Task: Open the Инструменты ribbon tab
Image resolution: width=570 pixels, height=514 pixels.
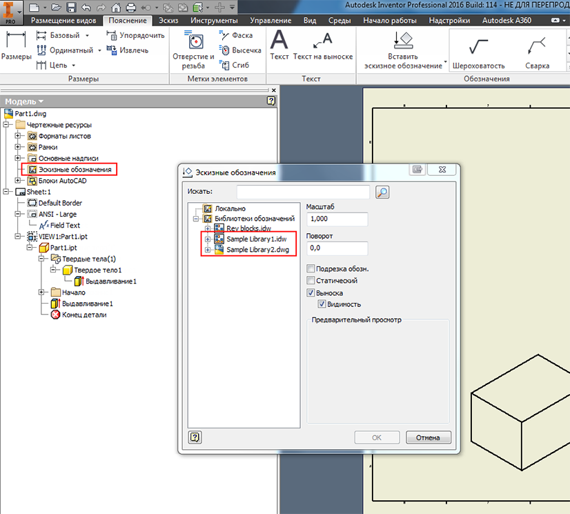Action: click(x=214, y=21)
